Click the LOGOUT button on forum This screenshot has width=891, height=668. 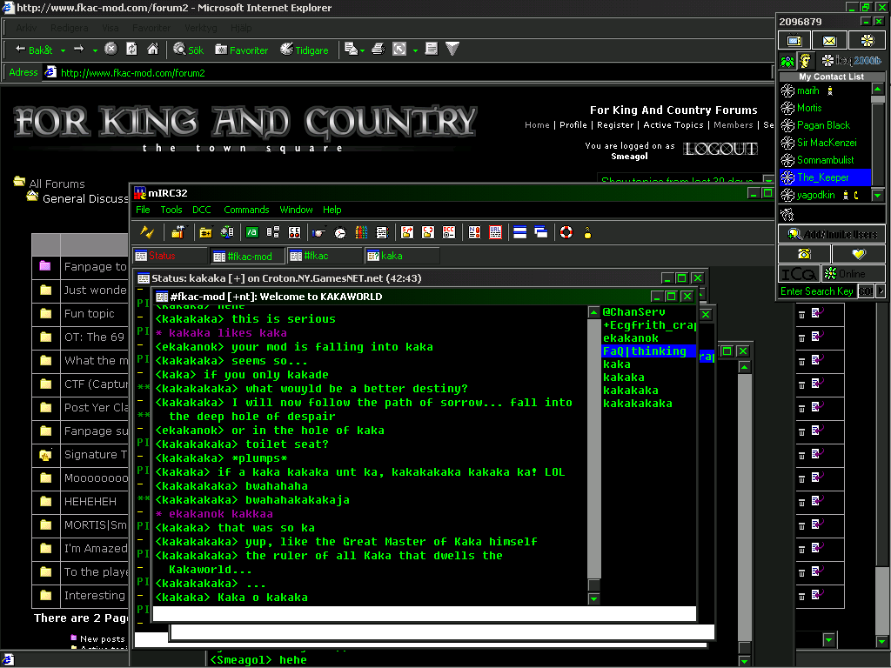coord(720,149)
